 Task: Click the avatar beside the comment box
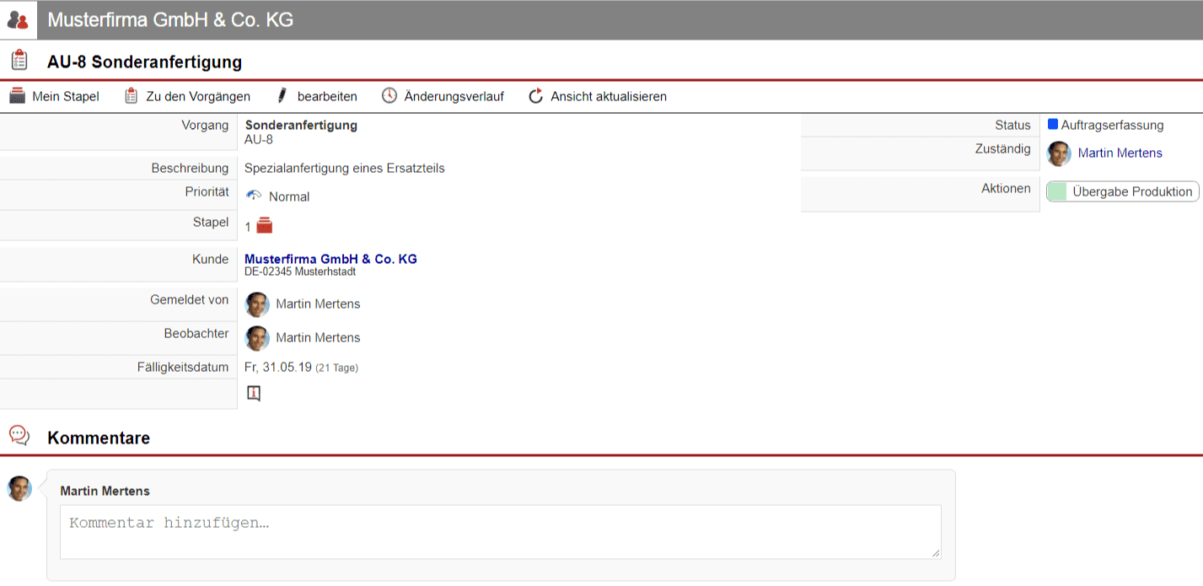pyautogui.click(x=19, y=488)
